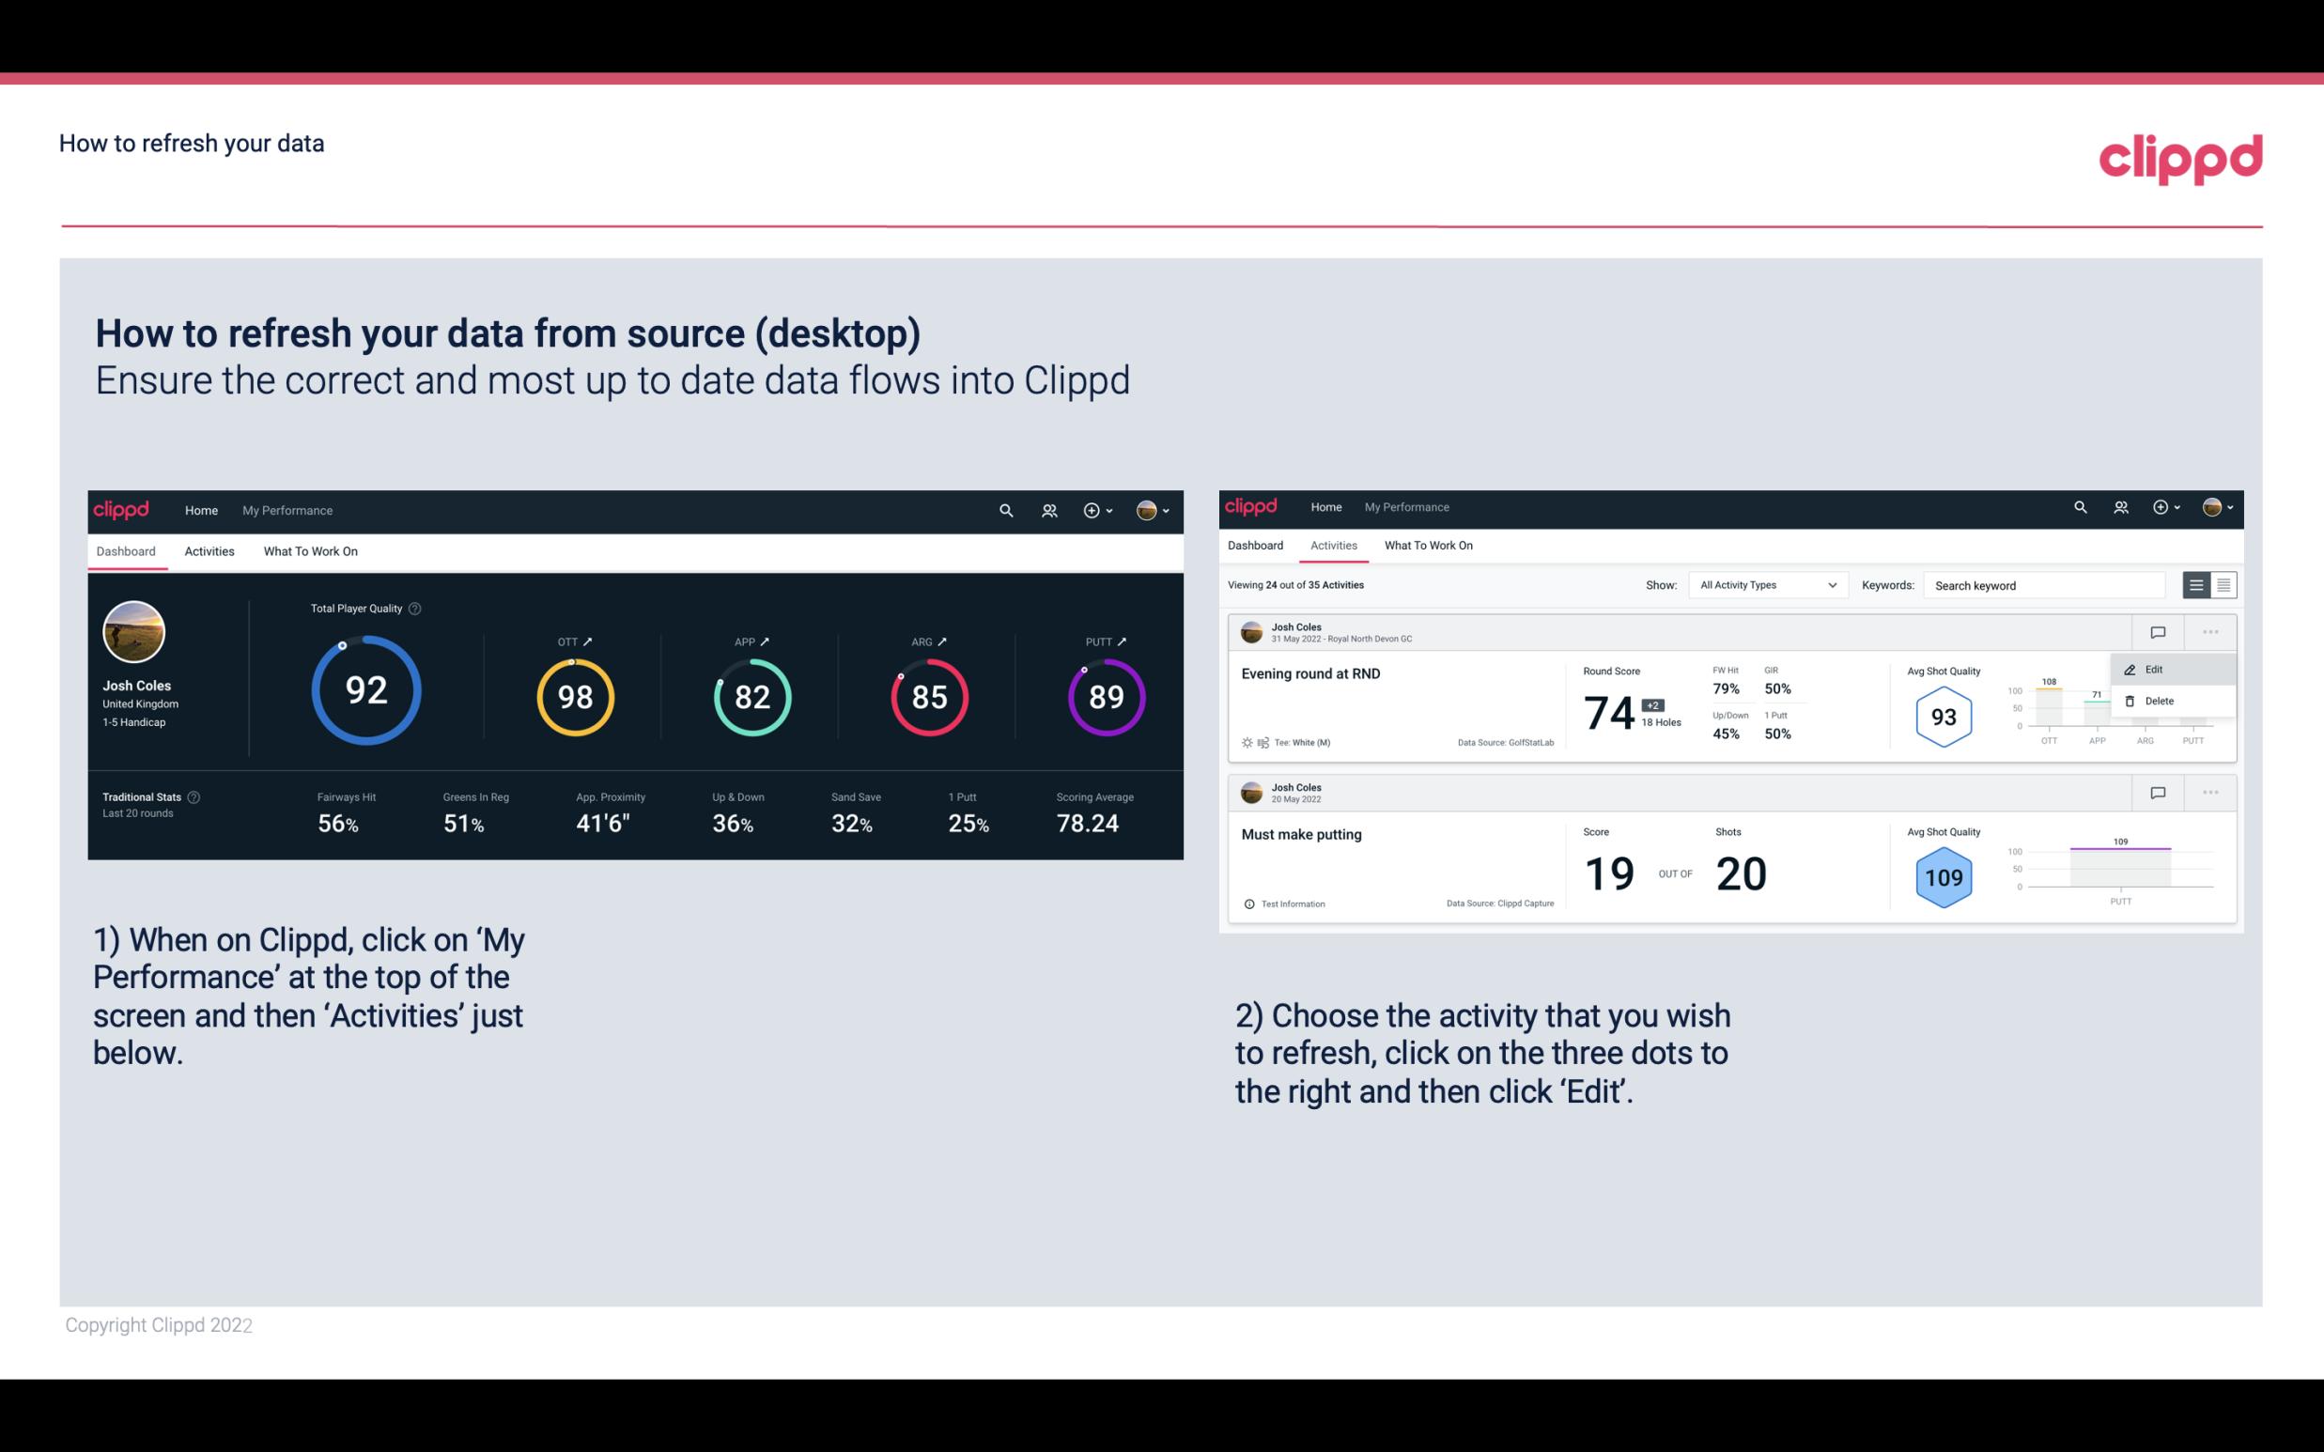Toggle the PUTT stat edit pencil
The image size is (2324, 1452).
click(x=1123, y=641)
